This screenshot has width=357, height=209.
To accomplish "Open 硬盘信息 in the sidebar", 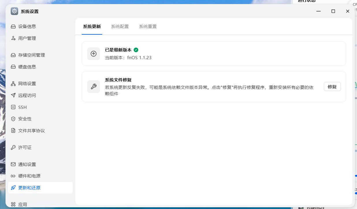I will 27,67.
